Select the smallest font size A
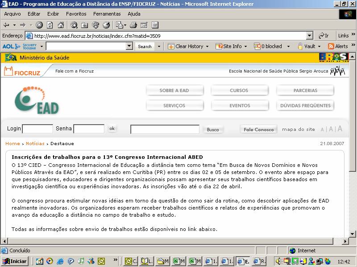This screenshot has height=267, width=357. pyautogui.click(x=322, y=129)
